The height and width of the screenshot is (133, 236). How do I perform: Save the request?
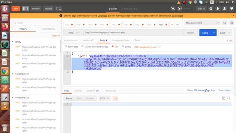222,33
